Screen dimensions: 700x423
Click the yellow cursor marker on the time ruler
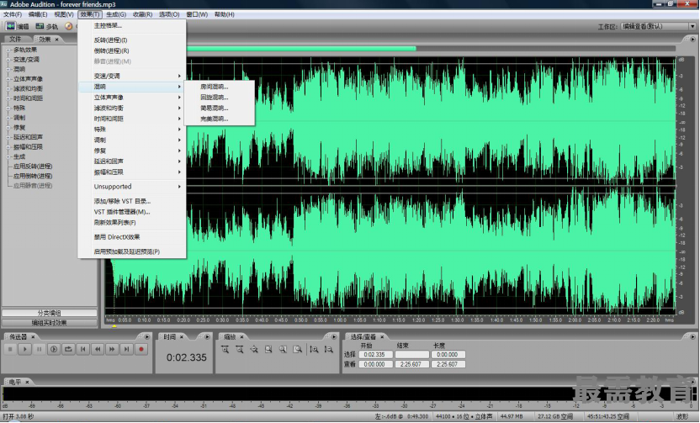[x=114, y=326]
